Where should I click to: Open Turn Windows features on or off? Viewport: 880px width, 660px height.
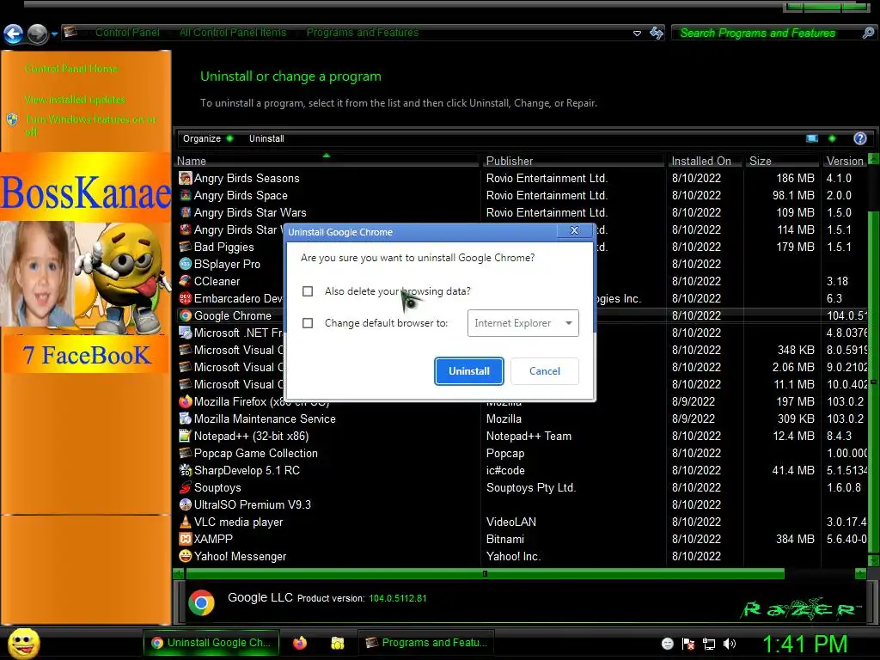coord(89,125)
